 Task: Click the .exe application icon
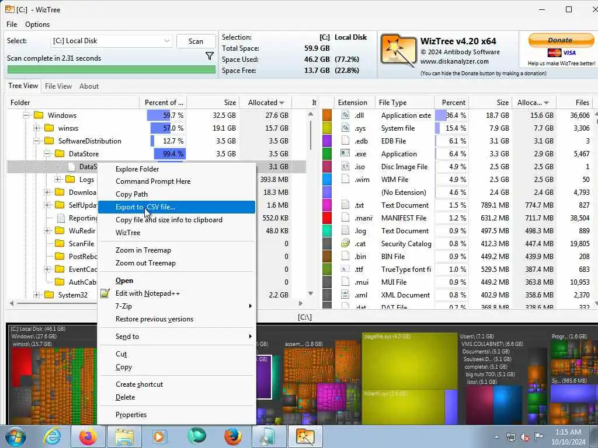coord(346,153)
